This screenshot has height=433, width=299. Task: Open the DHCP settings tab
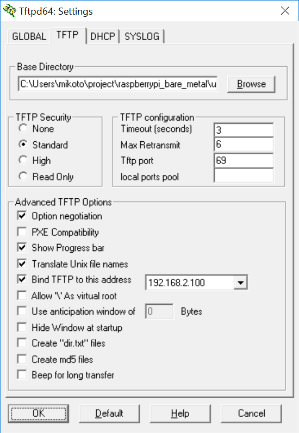coord(103,36)
